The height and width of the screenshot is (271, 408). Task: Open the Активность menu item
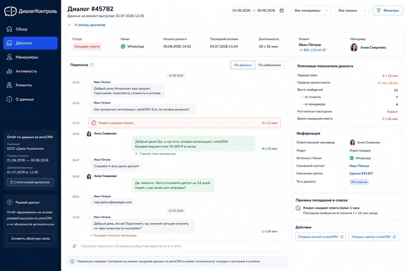click(30, 71)
